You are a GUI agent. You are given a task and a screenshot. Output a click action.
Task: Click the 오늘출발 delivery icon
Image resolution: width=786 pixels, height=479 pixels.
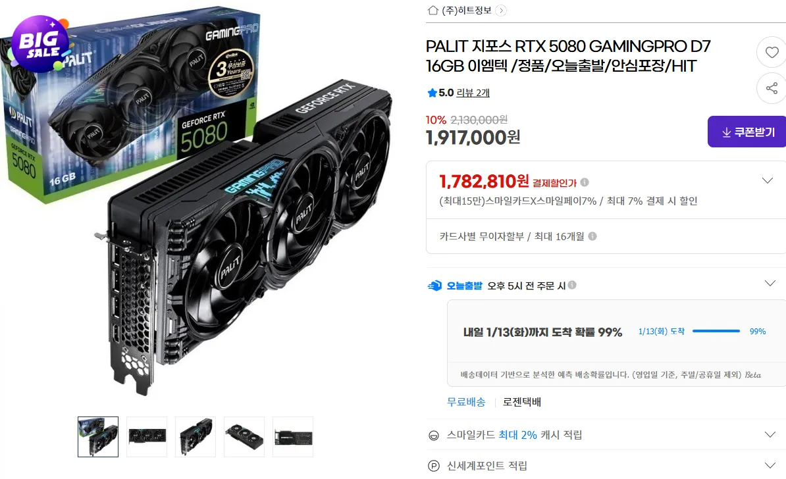coord(434,286)
